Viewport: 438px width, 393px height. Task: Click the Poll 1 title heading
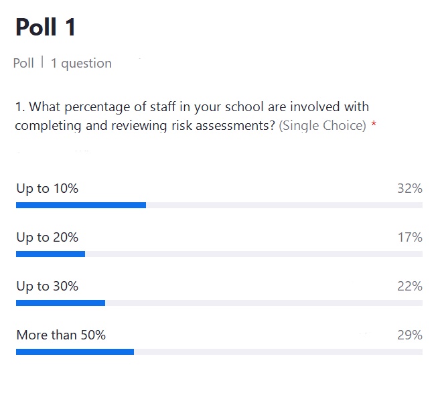(x=46, y=27)
